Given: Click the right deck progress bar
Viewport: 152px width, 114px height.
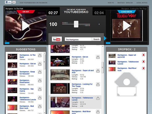Looking at the screenshot, I should (126, 43).
